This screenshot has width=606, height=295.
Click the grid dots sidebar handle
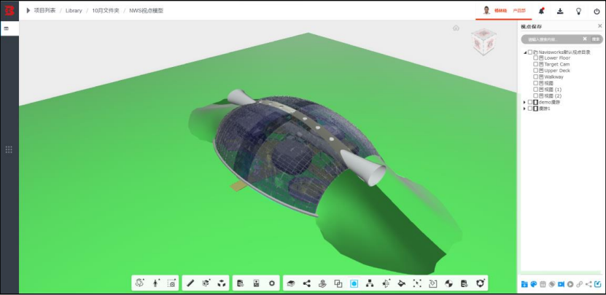(x=9, y=149)
